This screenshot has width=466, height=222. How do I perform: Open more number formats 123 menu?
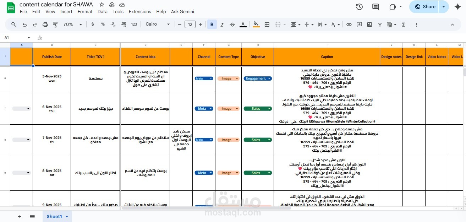(x=134, y=25)
